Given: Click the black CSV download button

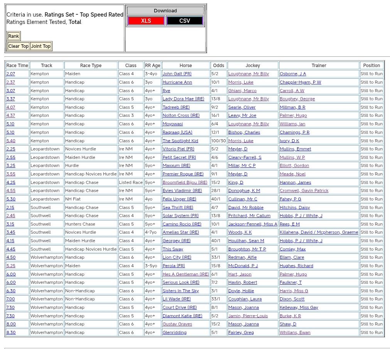Looking at the screenshot, I should [x=184, y=21].
